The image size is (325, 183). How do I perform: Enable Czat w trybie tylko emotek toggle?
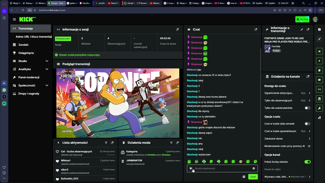[307, 124]
